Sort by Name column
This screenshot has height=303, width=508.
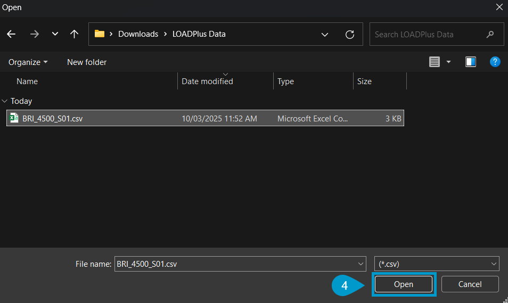pyautogui.click(x=27, y=81)
